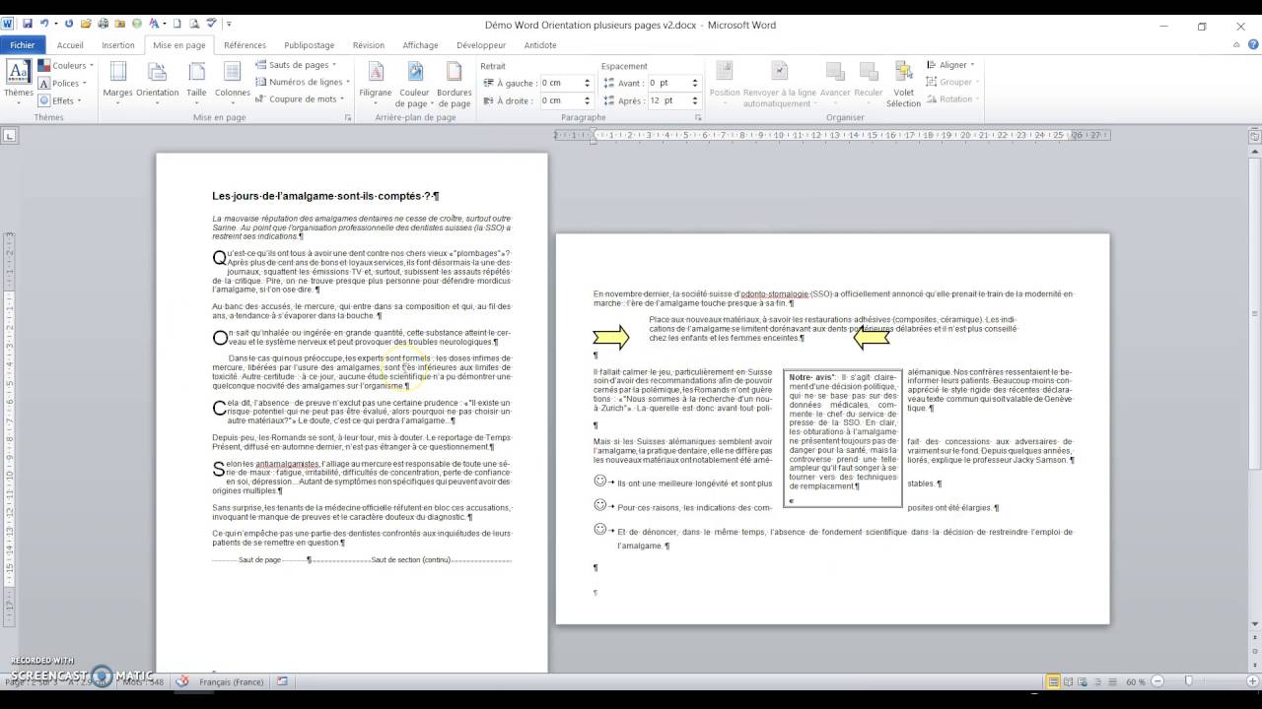This screenshot has height=709, width=1262.
Task: Switch to the Références tab
Action: tap(245, 44)
